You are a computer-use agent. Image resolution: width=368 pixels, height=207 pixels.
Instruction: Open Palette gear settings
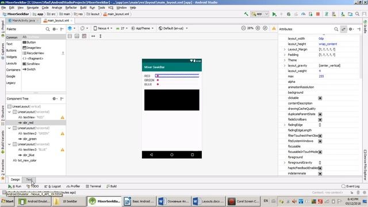coord(55,29)
